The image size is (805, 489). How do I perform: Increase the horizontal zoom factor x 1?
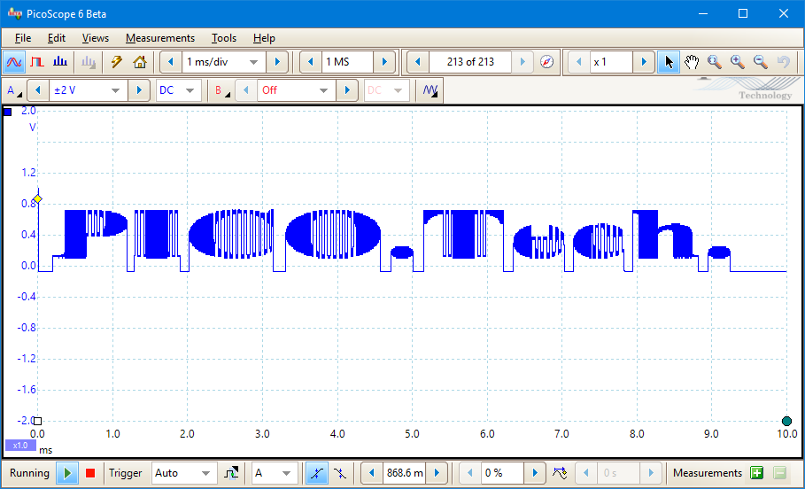[644, 62]
